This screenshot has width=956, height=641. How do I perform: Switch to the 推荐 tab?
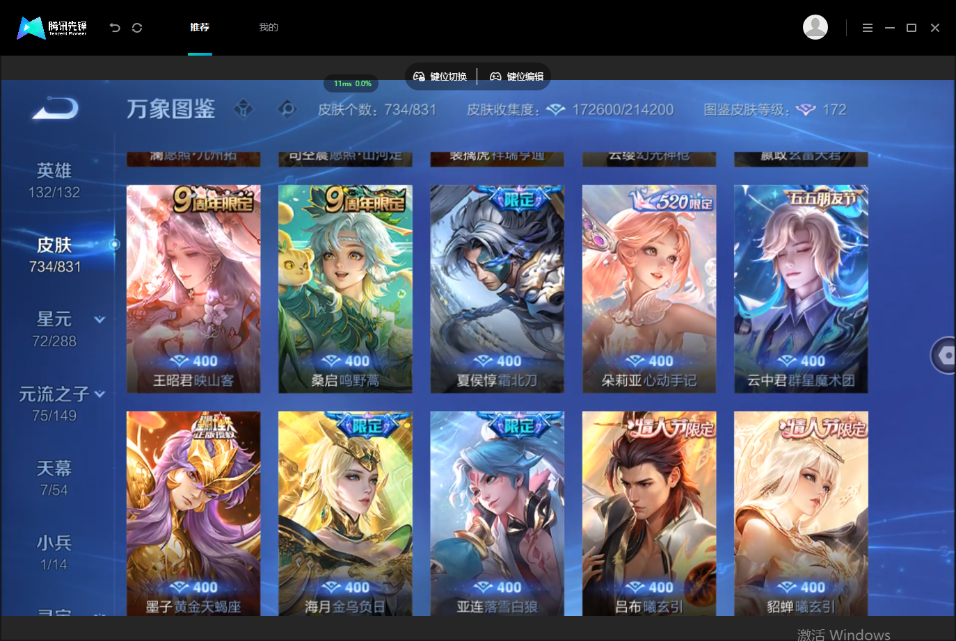click(x=200, y=28)
